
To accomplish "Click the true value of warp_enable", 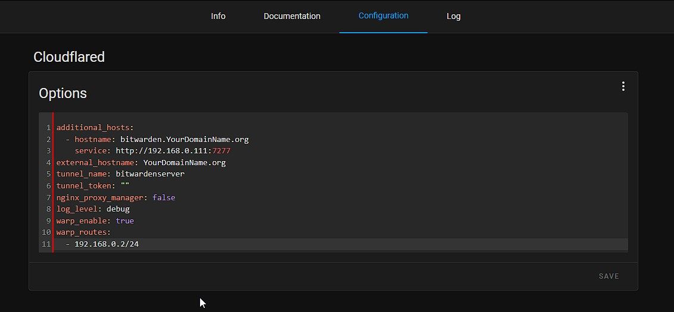I will coord(124,220).
